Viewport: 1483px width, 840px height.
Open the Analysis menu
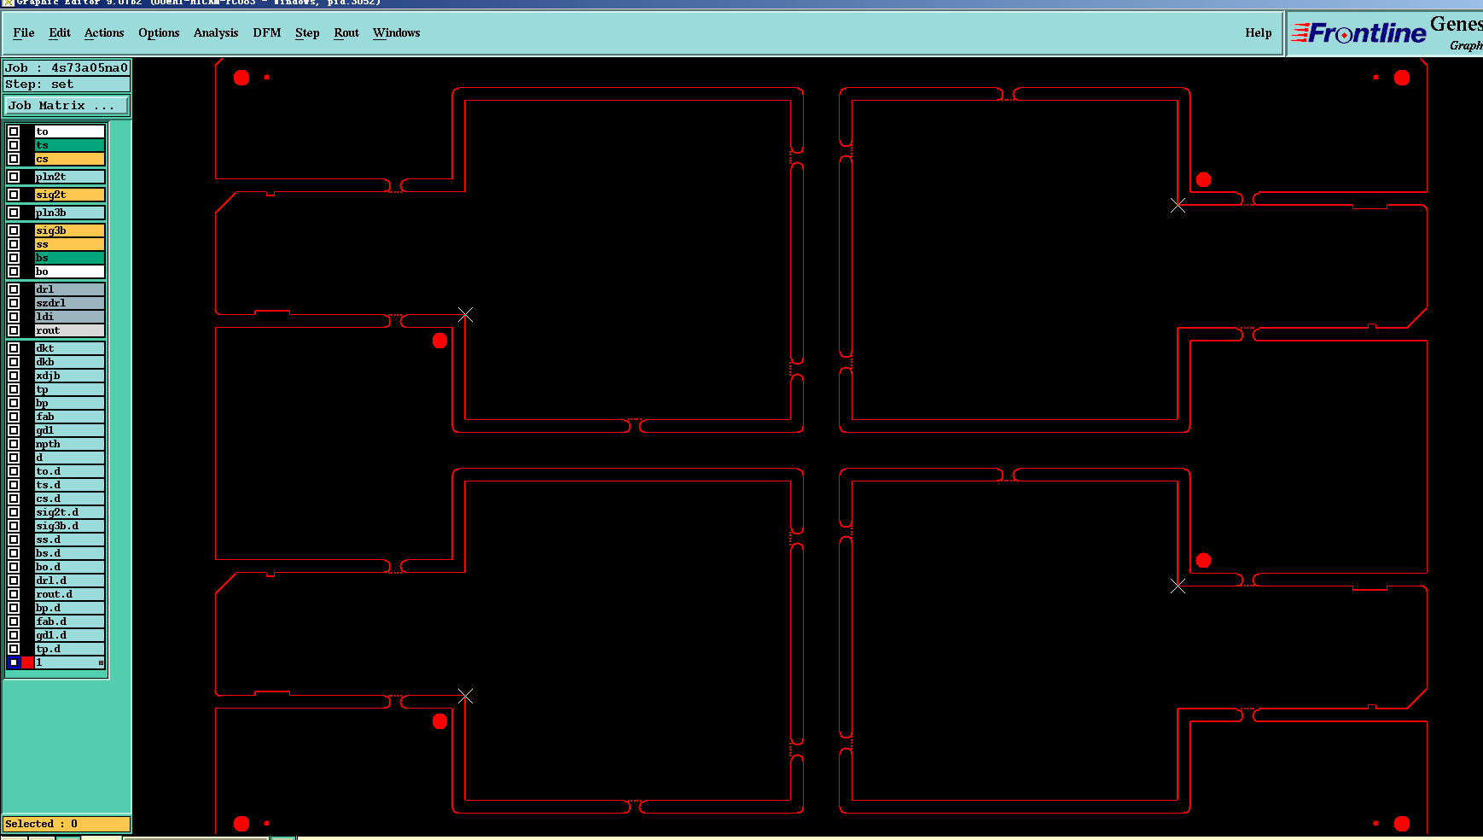(x=216, y=32)
